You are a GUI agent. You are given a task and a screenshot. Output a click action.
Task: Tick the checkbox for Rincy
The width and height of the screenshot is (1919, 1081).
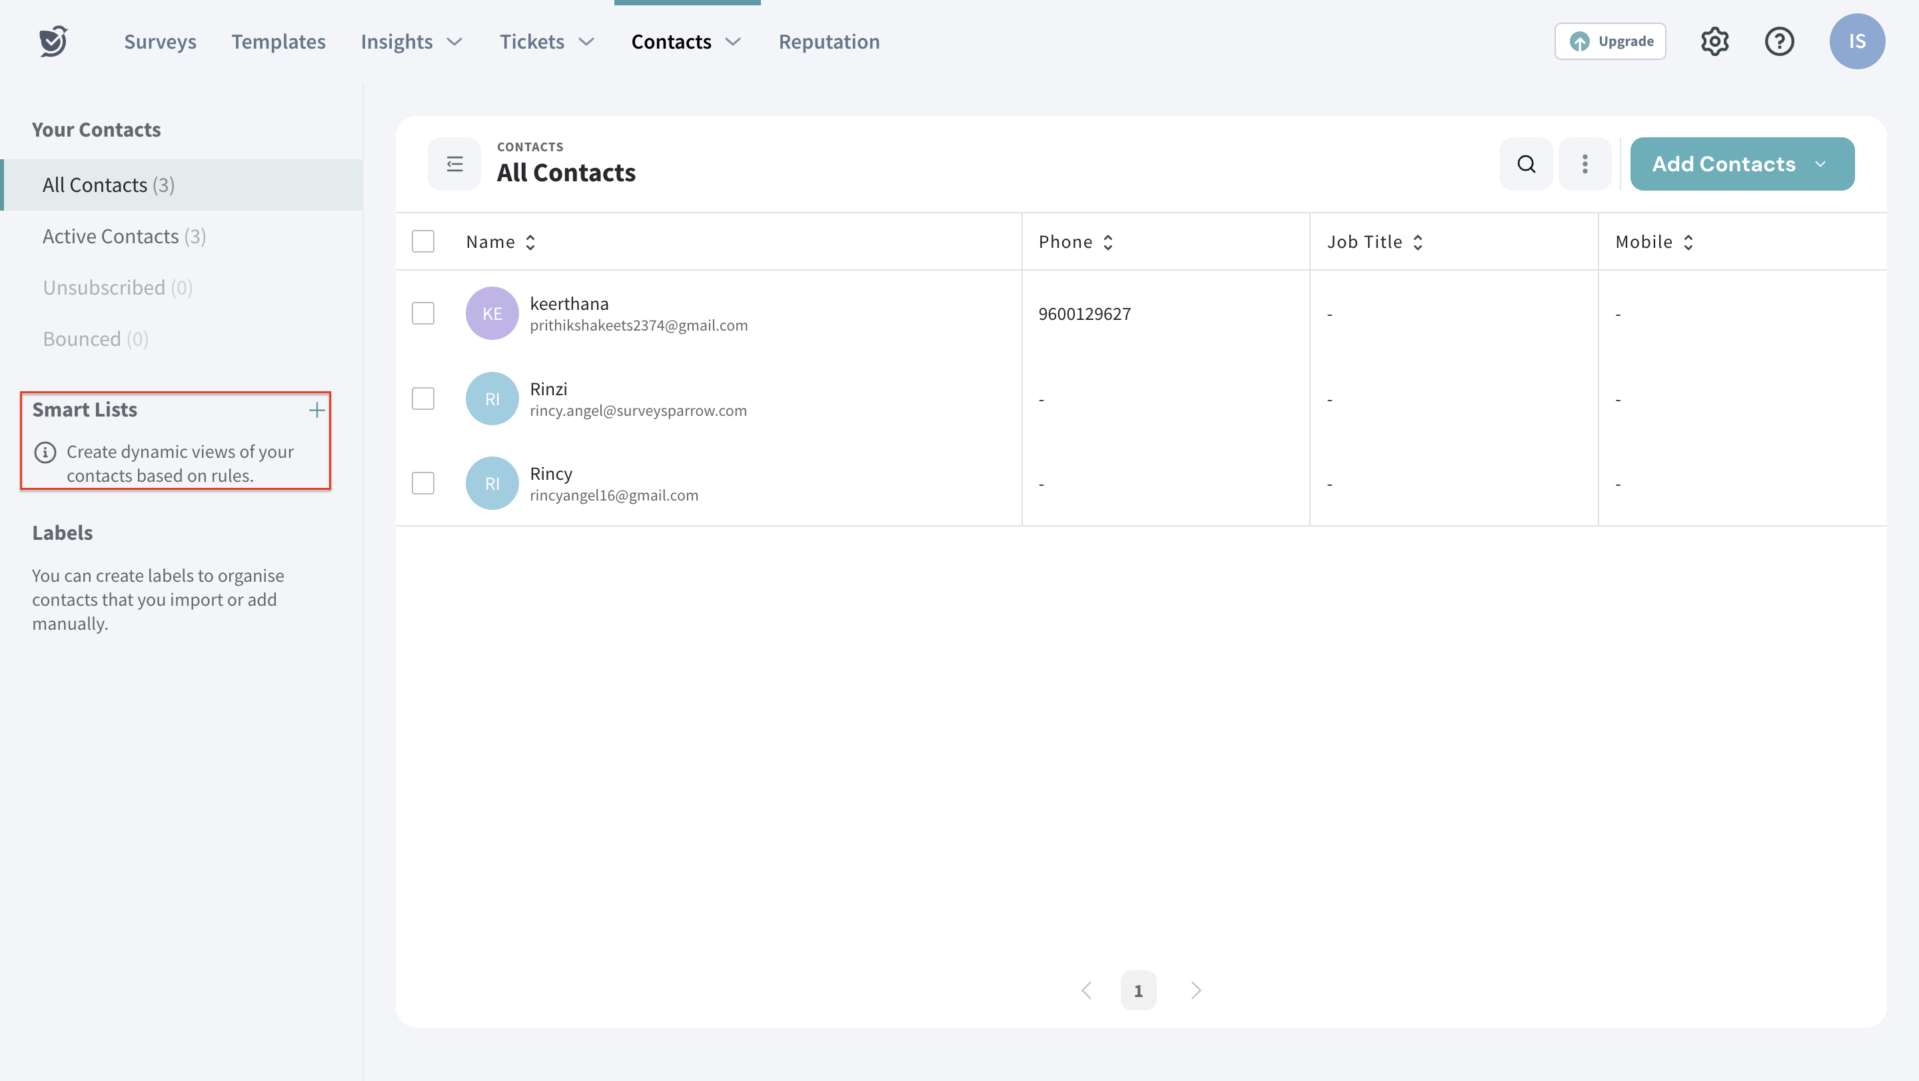(x=423, y=483)
